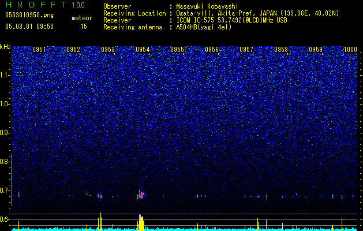Click the 0955 time marker
This screenshot has height=231, width=363.
tap(177, 50)
